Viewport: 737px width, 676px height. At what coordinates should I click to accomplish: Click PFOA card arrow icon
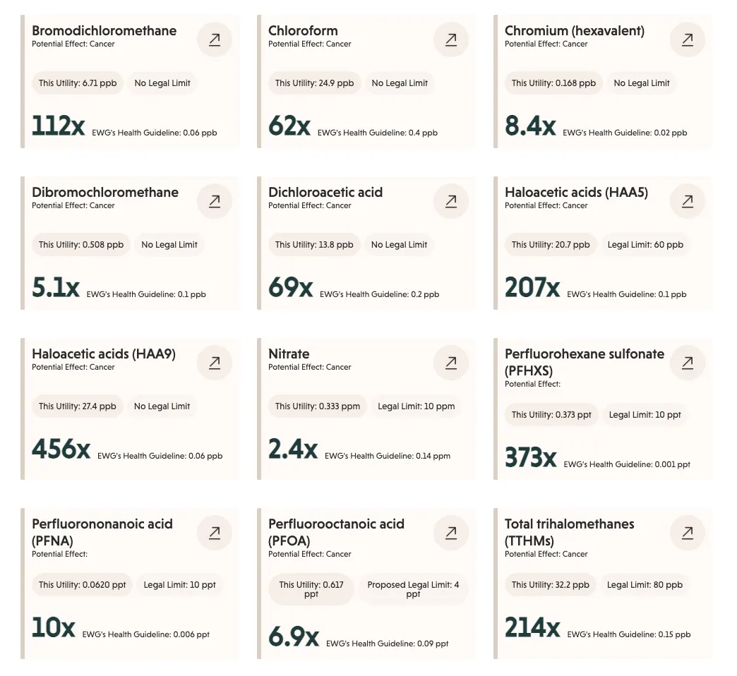tap(451, 533)
